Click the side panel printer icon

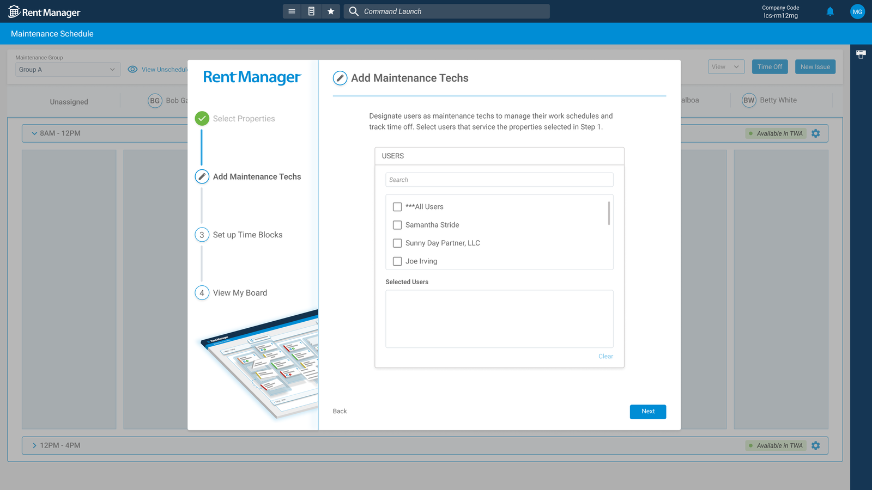[861, 54]
